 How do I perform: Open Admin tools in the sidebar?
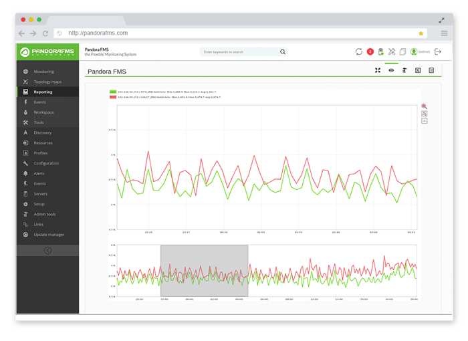[47, 214]
